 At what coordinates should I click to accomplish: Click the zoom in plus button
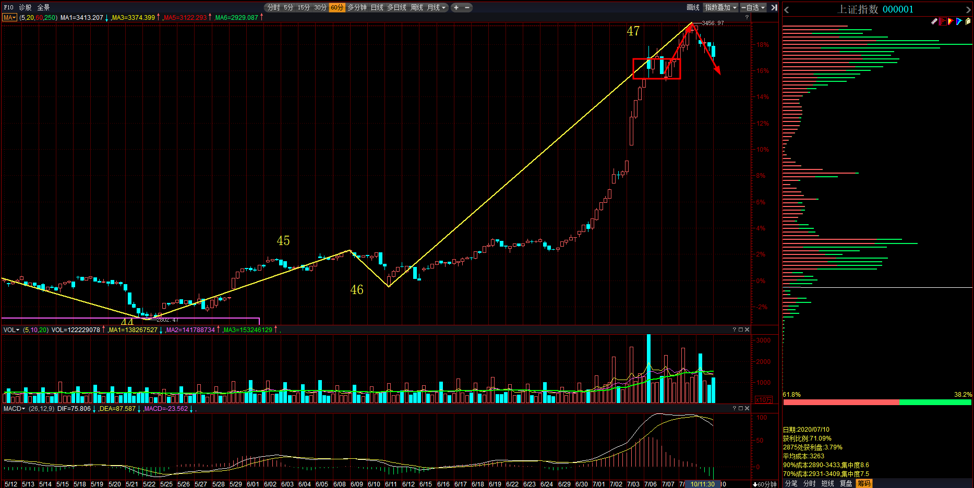[456, 7]
